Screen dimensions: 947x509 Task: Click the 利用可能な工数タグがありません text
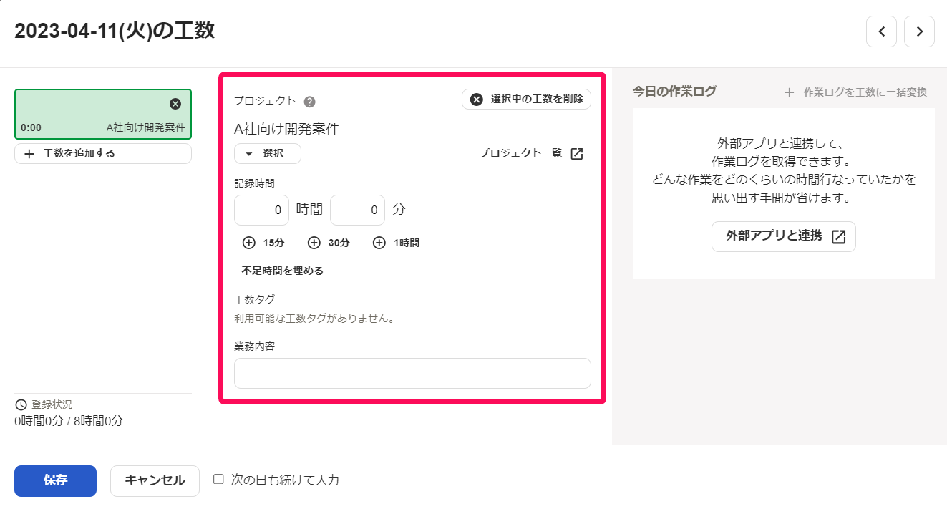pyautogui.click(x=315, y=319)
